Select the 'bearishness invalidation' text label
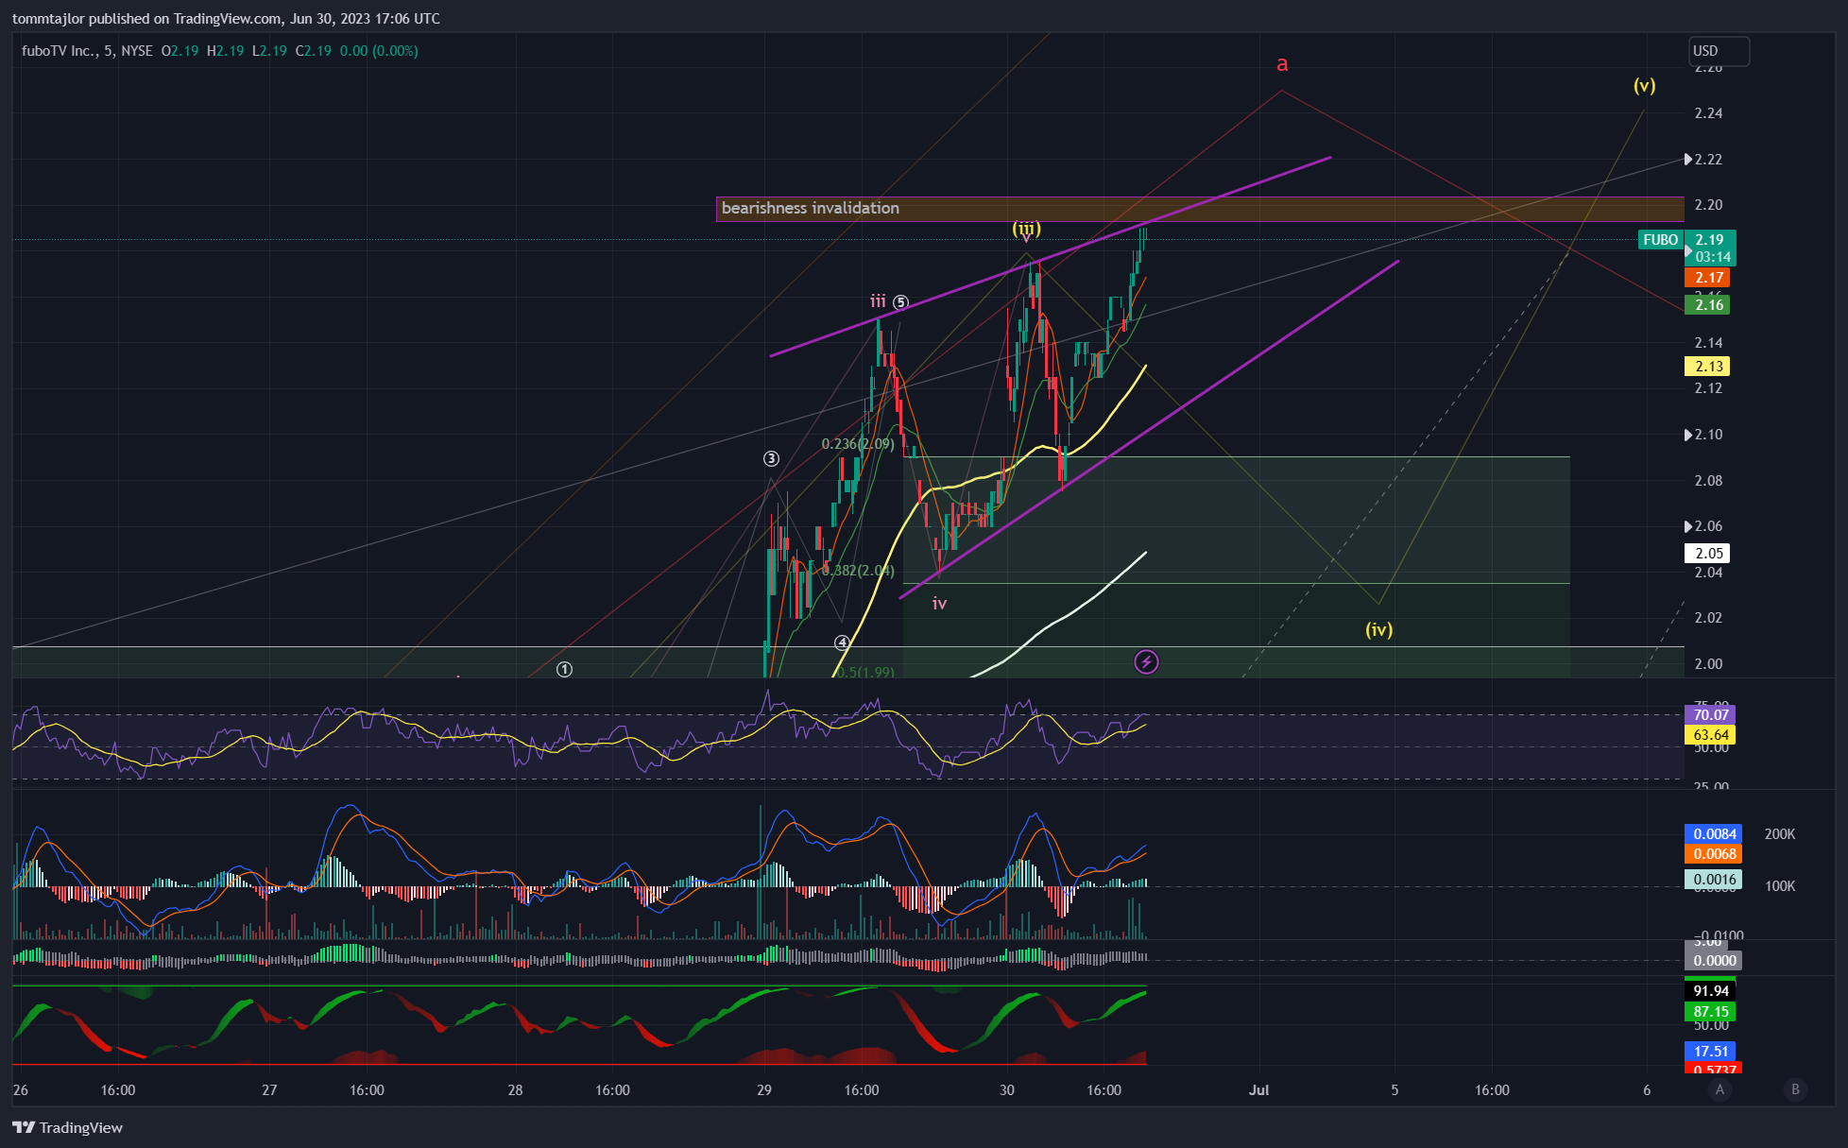Screen dimensions: 1848x1148 (x=811, y=208)
